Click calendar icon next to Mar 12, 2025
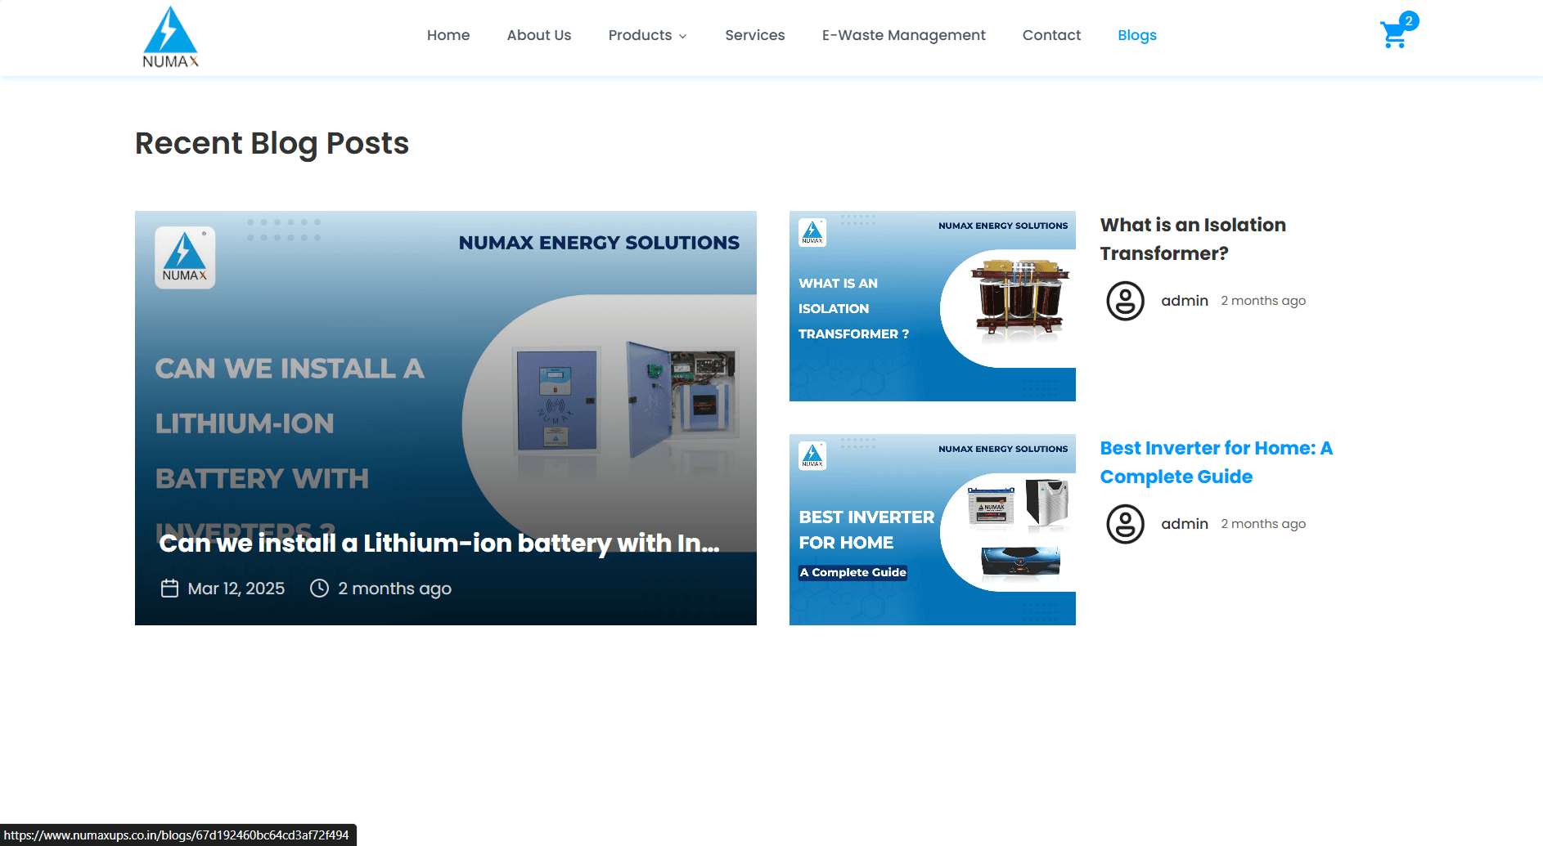1543x846 pixels. 169,589
